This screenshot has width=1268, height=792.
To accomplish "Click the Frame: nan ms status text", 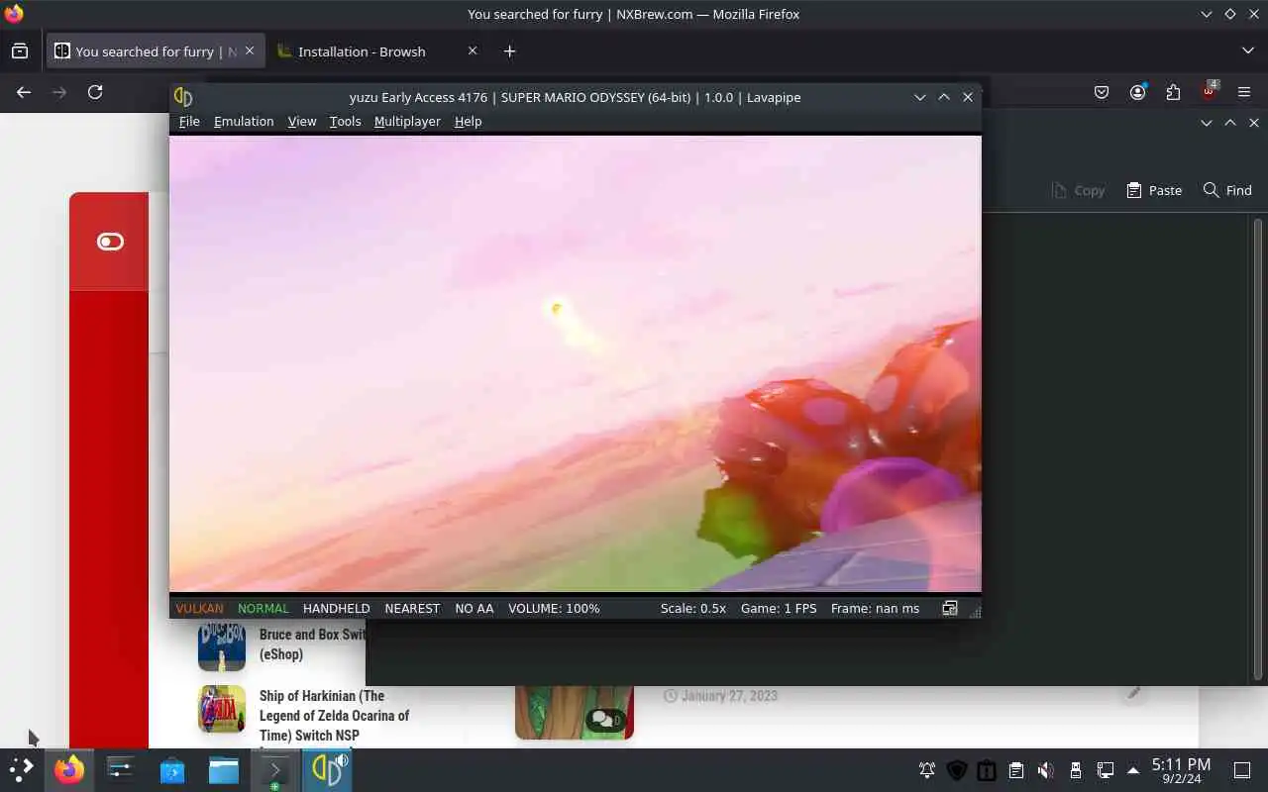I will [875, 608].
